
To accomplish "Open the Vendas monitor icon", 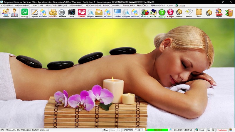I will (x=117, y=13).
